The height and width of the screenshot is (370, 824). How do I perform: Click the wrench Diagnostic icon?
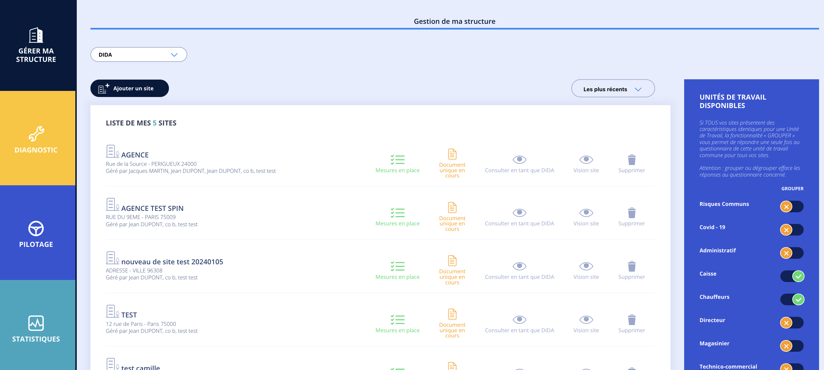(36, 133)
